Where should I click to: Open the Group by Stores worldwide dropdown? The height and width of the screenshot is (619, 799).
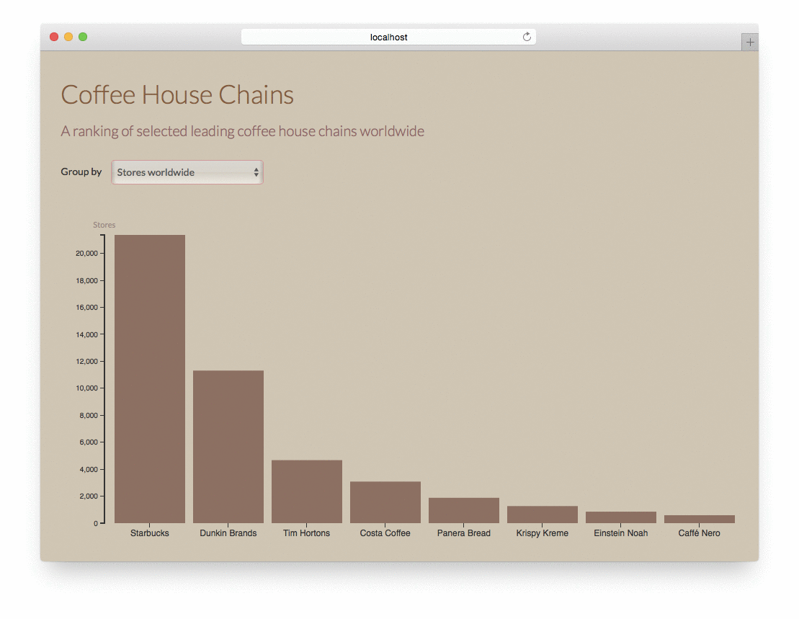coord(187,172)
